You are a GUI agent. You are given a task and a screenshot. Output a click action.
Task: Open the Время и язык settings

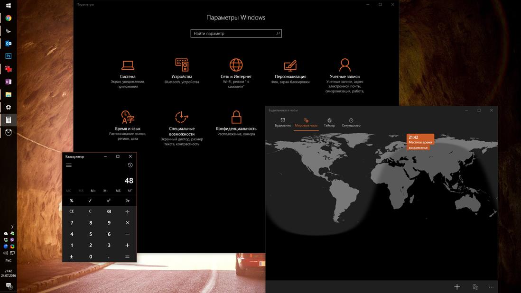tap(128, 126)
